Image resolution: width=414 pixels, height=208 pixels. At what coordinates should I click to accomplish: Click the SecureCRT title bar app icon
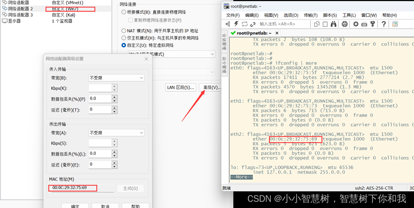(x=226, y=6)
